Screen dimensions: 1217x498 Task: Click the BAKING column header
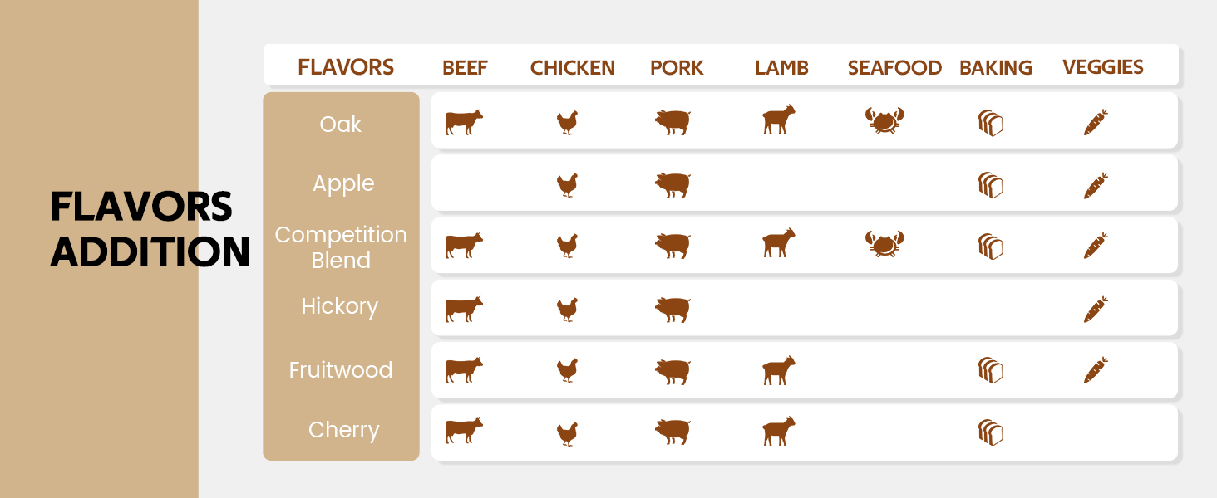click(996, 68)
